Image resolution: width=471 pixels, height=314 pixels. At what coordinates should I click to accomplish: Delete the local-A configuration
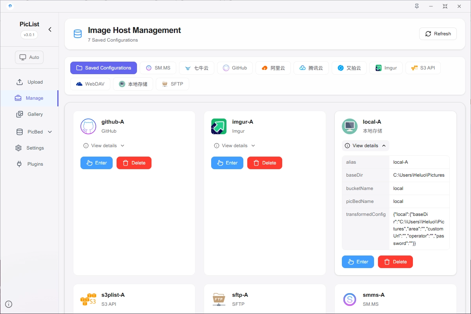tap(395, 262)
